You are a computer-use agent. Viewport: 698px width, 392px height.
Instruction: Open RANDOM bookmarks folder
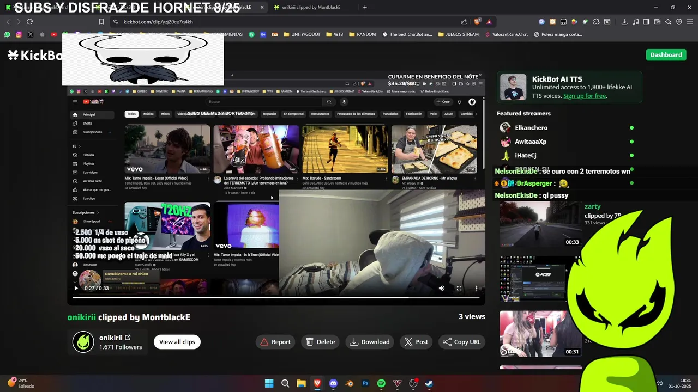[x=362, y=34]
